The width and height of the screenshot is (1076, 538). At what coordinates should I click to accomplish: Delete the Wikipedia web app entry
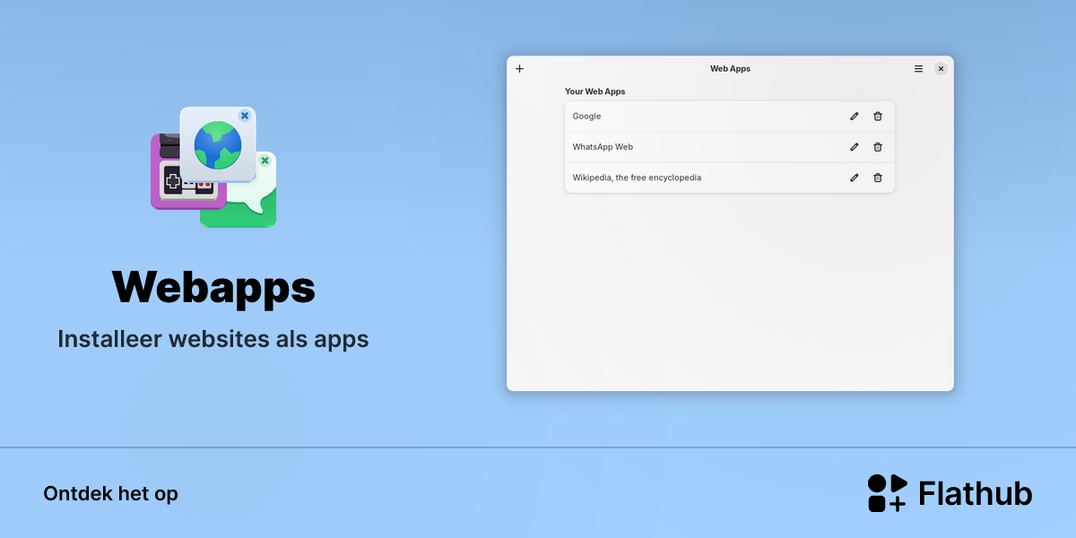pyautogui.click(x=878, y=178)
